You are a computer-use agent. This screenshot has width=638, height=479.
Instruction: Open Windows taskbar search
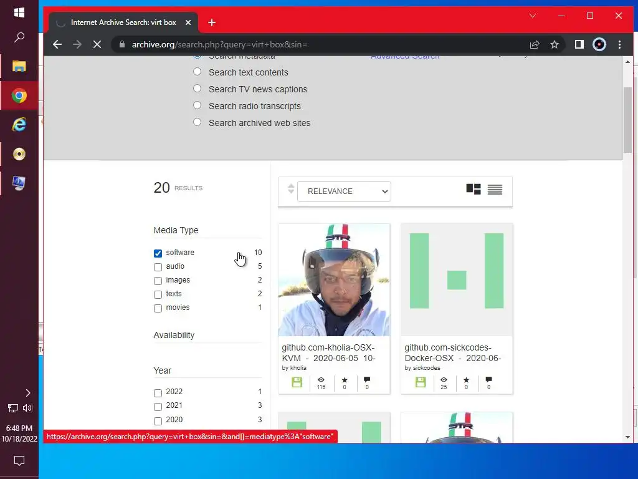click(x=19, y=37)
